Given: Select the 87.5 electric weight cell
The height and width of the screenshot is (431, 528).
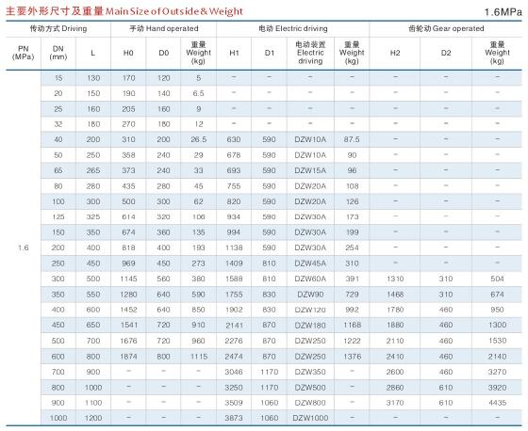Looking at the screenshot, I should [352, 139].
